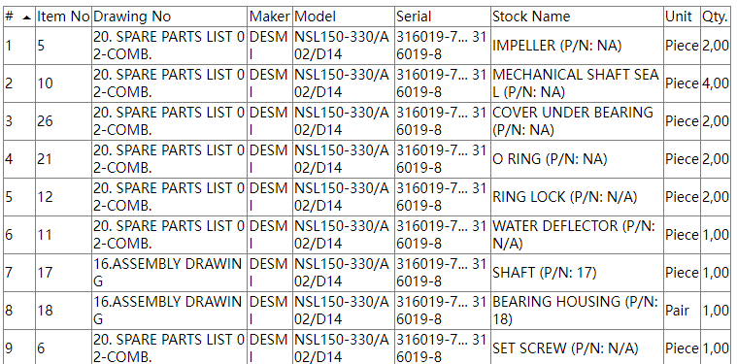737x364 pixels.
Task: Click the SET SCREW (P/N: N/A) cell
Action: click(x=577, y=348)
